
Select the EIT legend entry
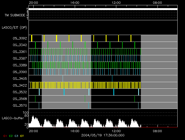[22, 136]
